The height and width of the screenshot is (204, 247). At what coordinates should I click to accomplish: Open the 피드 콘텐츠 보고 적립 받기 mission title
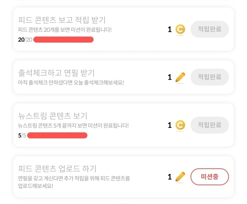pos(62,20)
